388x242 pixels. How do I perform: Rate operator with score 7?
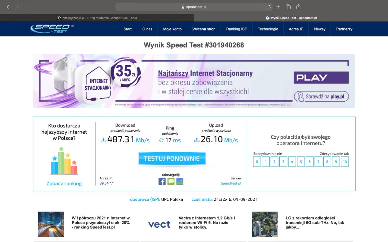pos(318,162)
